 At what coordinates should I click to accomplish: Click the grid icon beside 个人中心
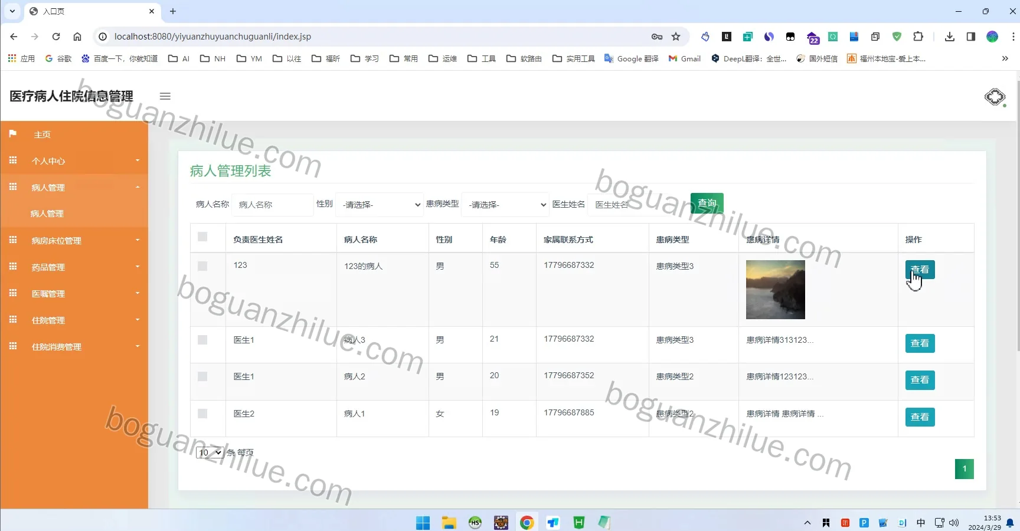click(13, 160)
